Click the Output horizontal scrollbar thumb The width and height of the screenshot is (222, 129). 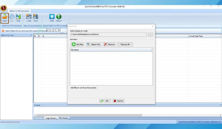pos(89,115)
